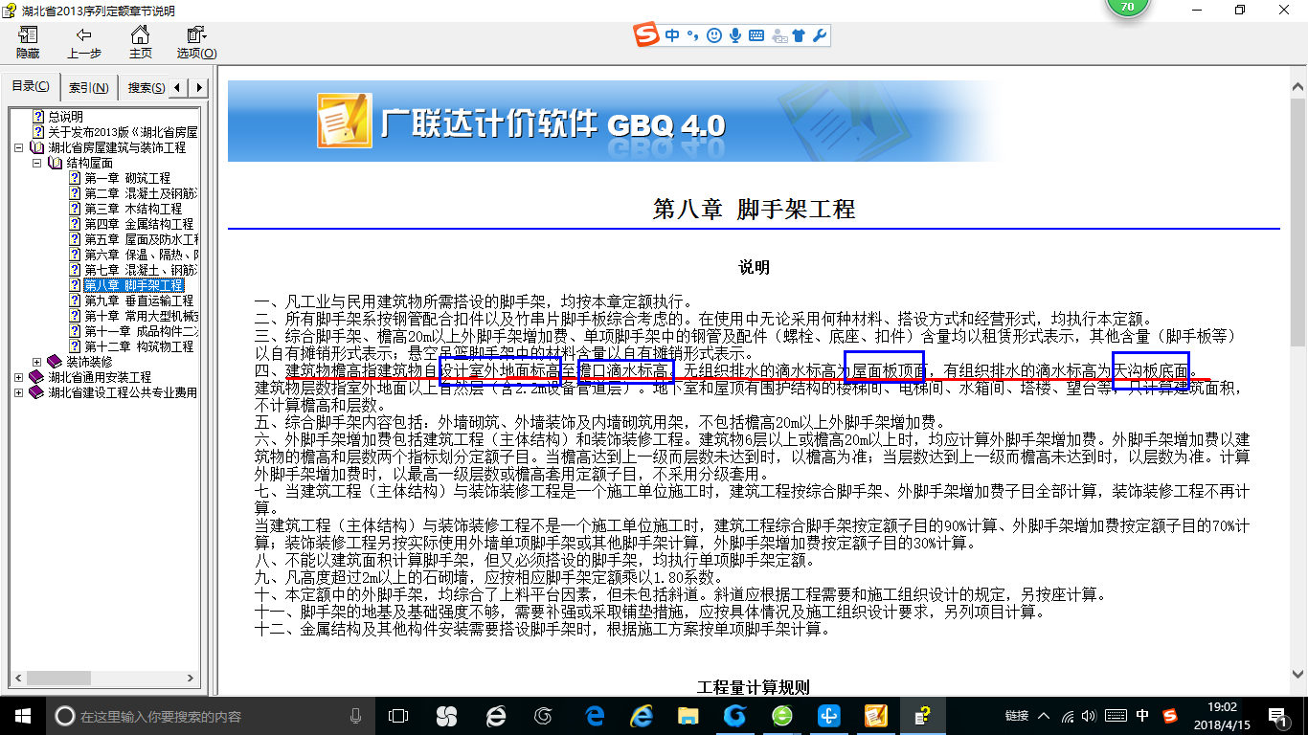Viewport: 1308px width, 735px height.
Task: Click the help viewer taskbar icon
Action: [922, 716]
